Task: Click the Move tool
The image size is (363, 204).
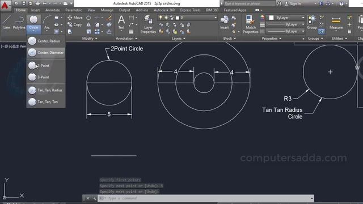Action: point(75,18)
